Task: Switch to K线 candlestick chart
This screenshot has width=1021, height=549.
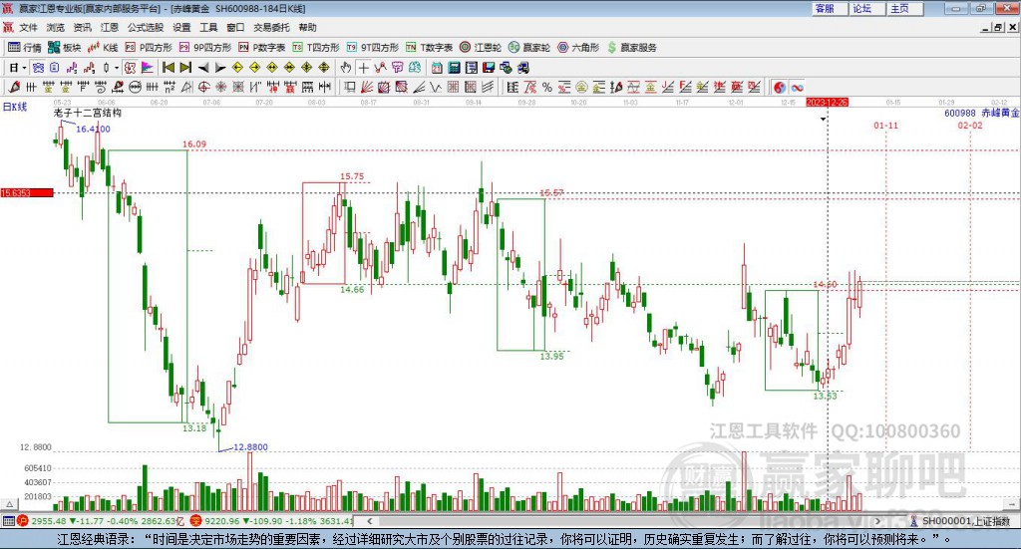Action: coord(104,47)
